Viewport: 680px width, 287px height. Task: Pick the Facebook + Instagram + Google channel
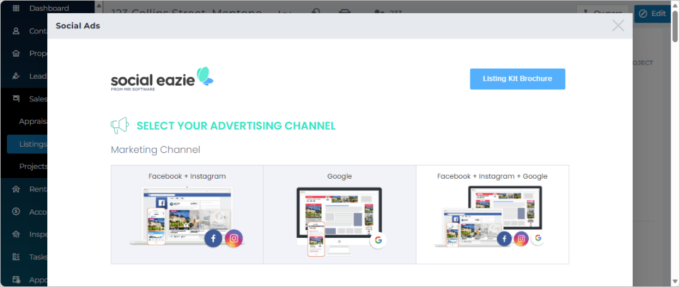pos(492,214)
